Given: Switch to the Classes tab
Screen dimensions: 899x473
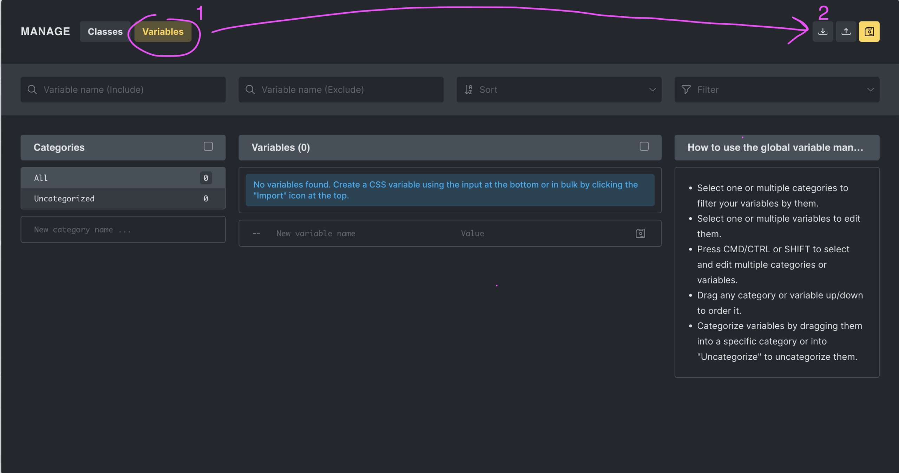Looking at the screenshot, I should pos(105,32).
